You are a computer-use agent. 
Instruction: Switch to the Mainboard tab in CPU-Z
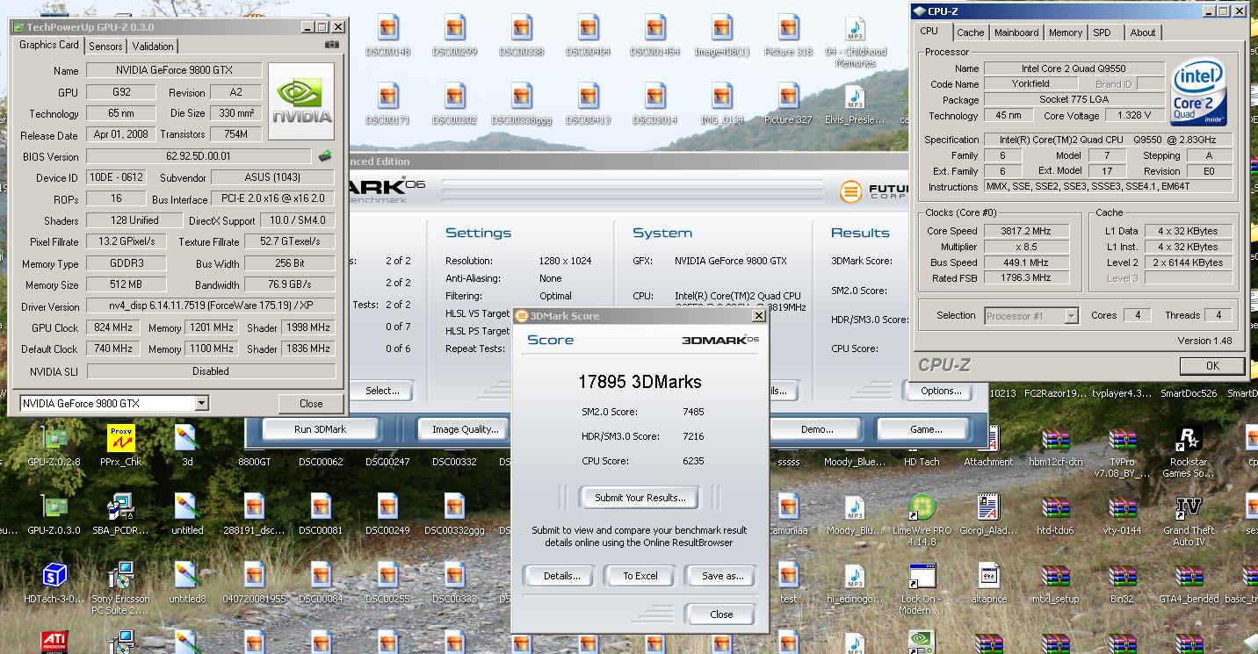point(1016,32)
